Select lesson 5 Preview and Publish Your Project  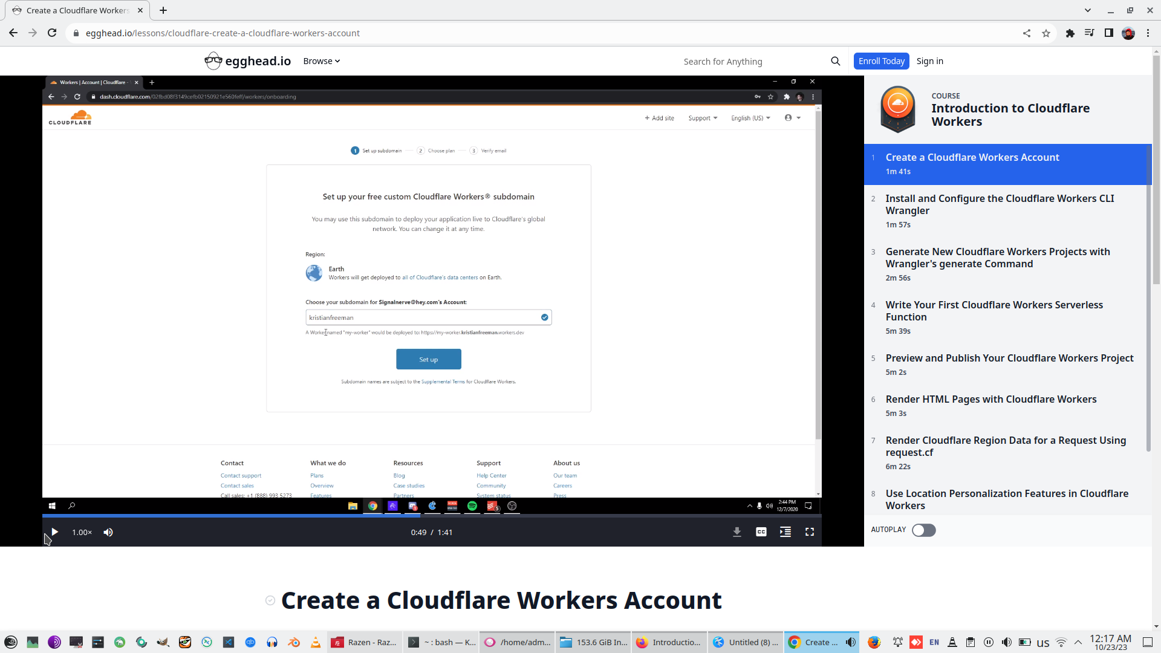(x=1009, y=358)
